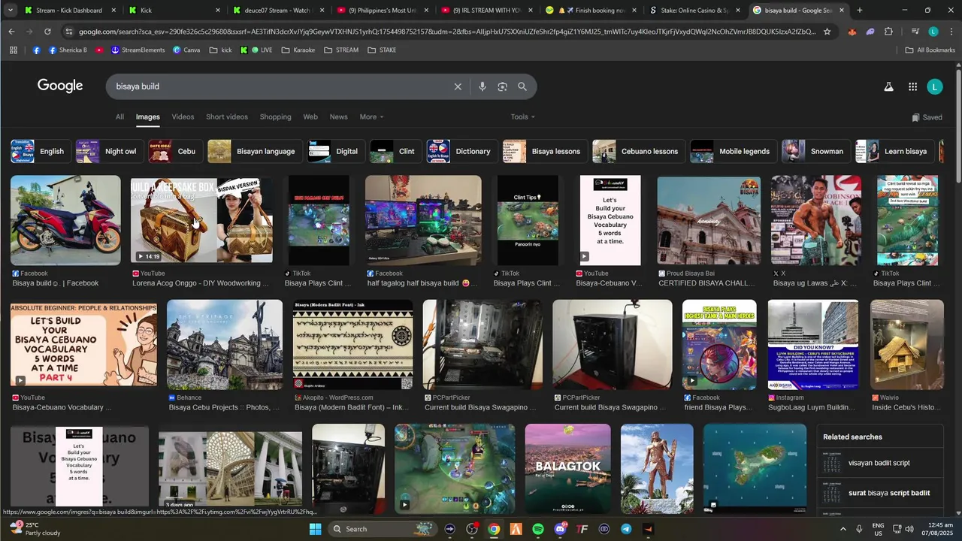Open the Bisaya Modern Badlit Font thumbnail

(x=352, y=345)
